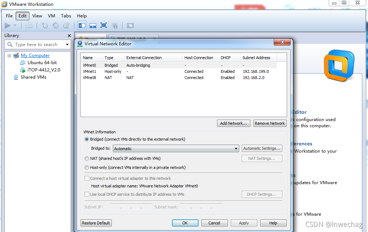Click the Add Network button
Image resolution: width=368 pixels, height=232 pixels.
pyautogui.click(x=233, y=123)
